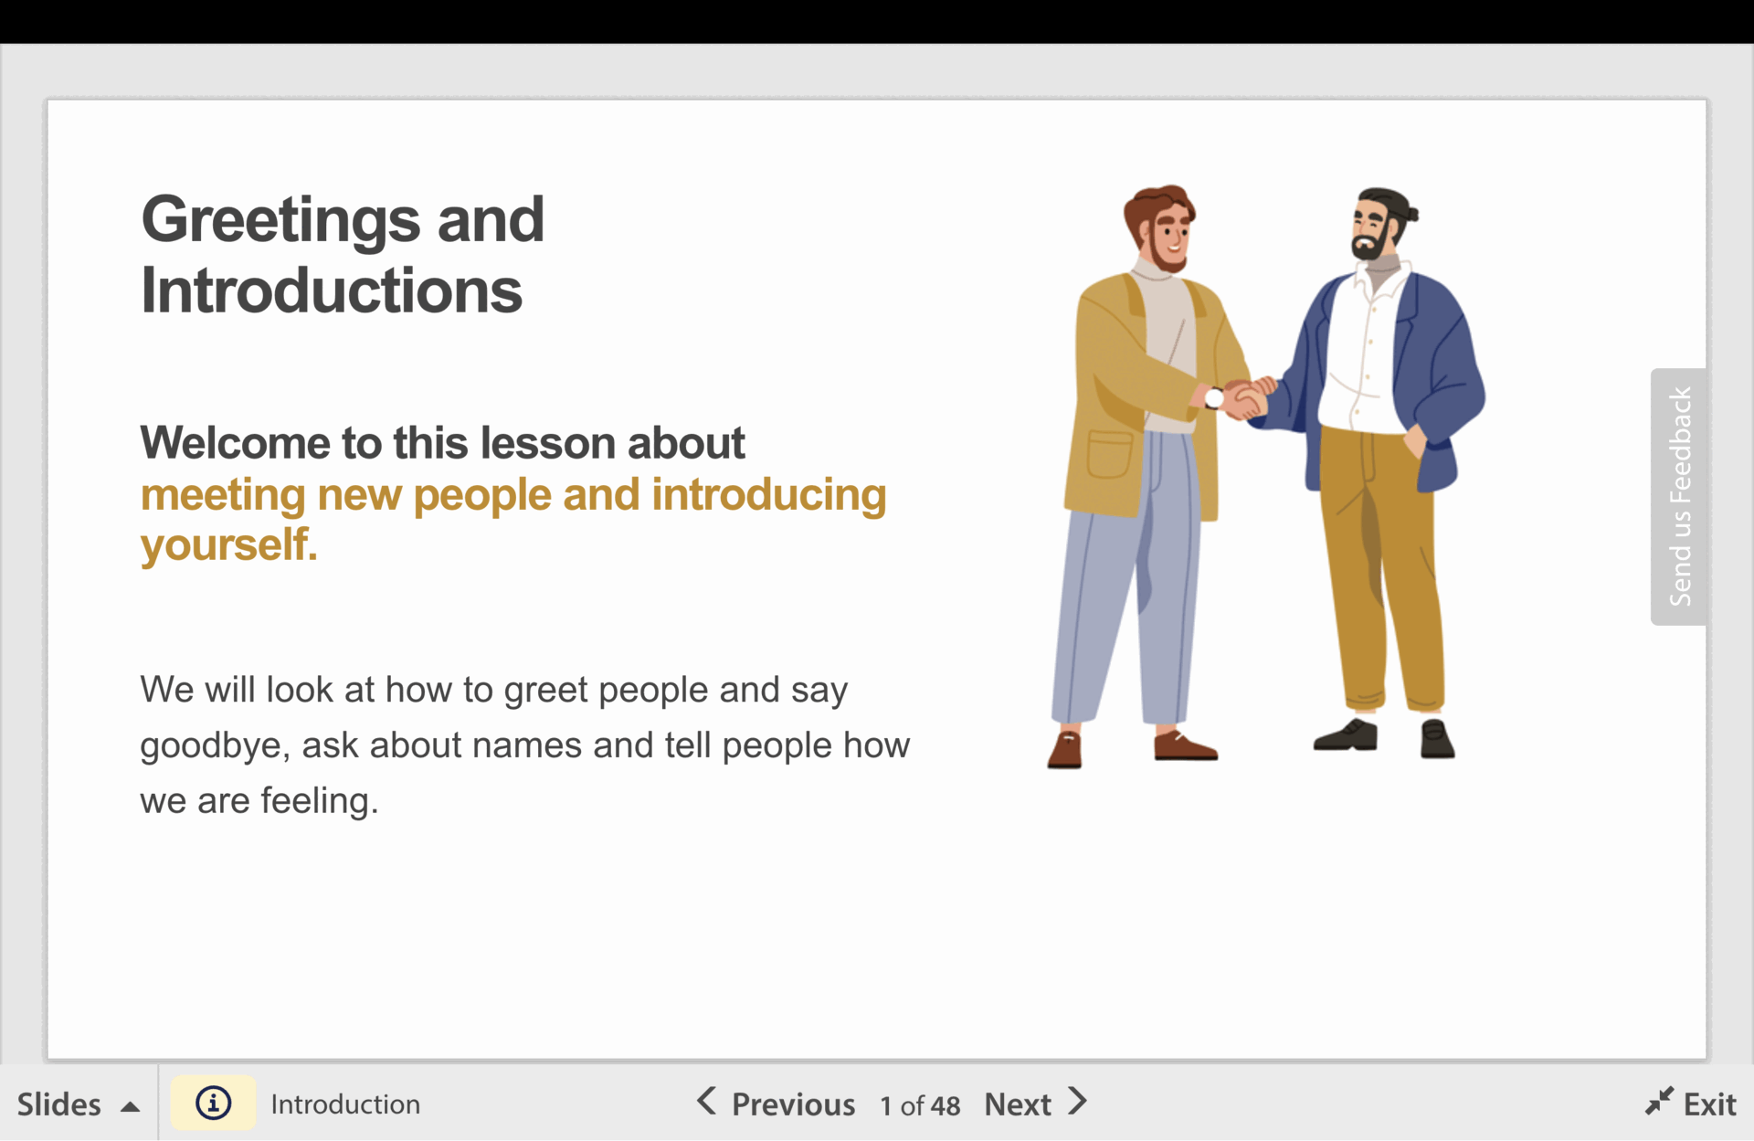Click the Introduction section label

tap(345, 1104)
